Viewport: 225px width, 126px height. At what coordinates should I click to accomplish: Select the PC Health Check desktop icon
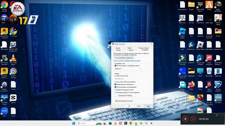pos(4,99)
